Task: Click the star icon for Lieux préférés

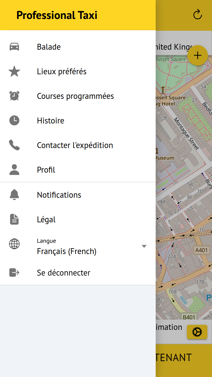Action: coord(14,71)
